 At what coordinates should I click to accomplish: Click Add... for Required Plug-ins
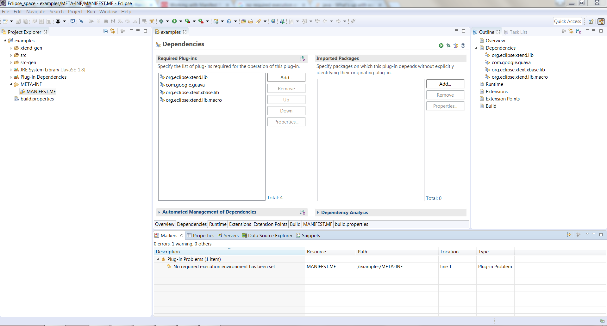tap(286, 78)
